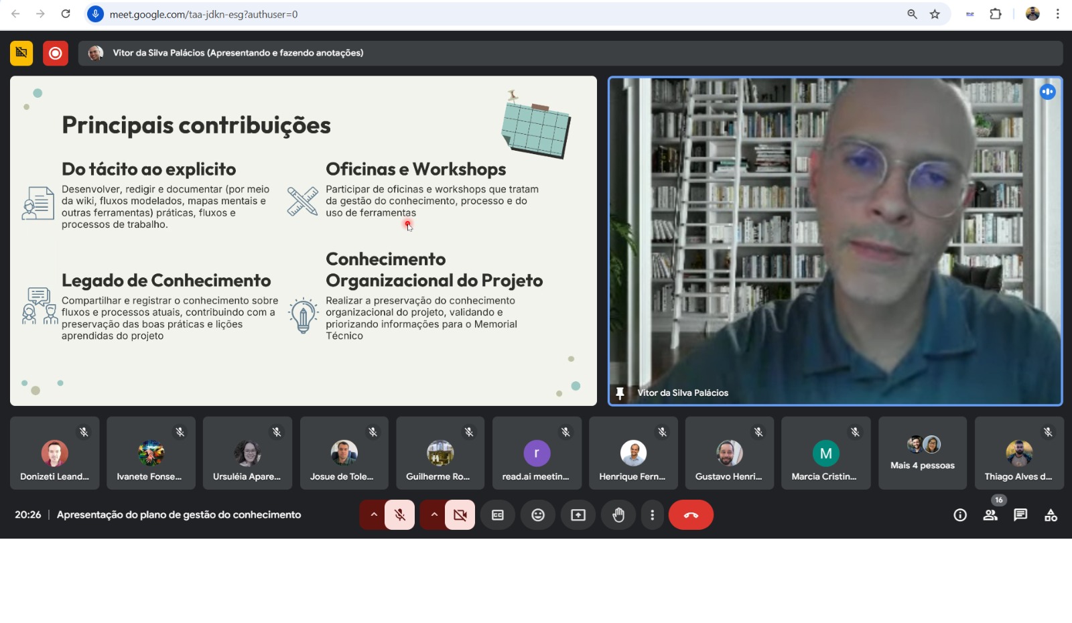Select Marcia Cristin... participant tile
Image resolution: width=1072 pixels, height=623 pixels.
click(826, 453)
